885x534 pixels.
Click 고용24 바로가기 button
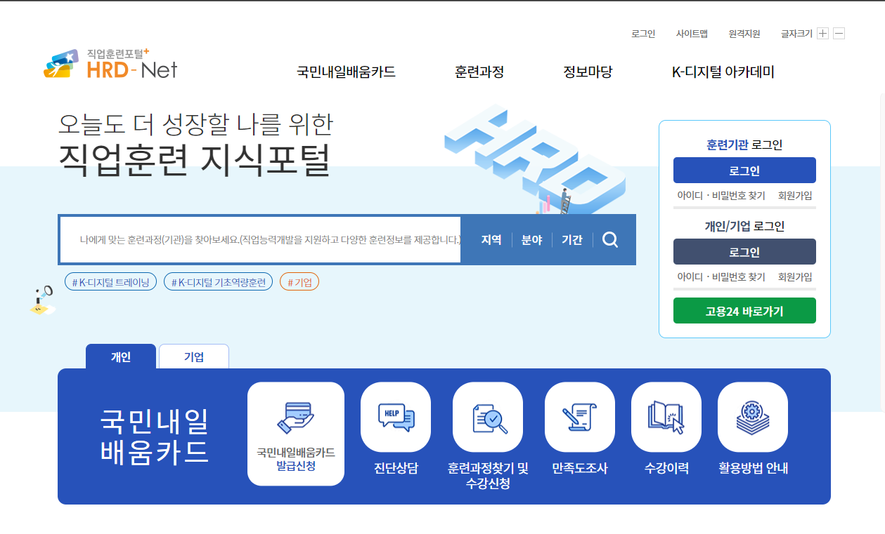(x=744, y=311)
